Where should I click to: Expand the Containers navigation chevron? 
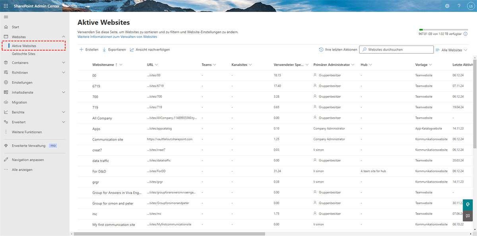click(x=64, y=63)
